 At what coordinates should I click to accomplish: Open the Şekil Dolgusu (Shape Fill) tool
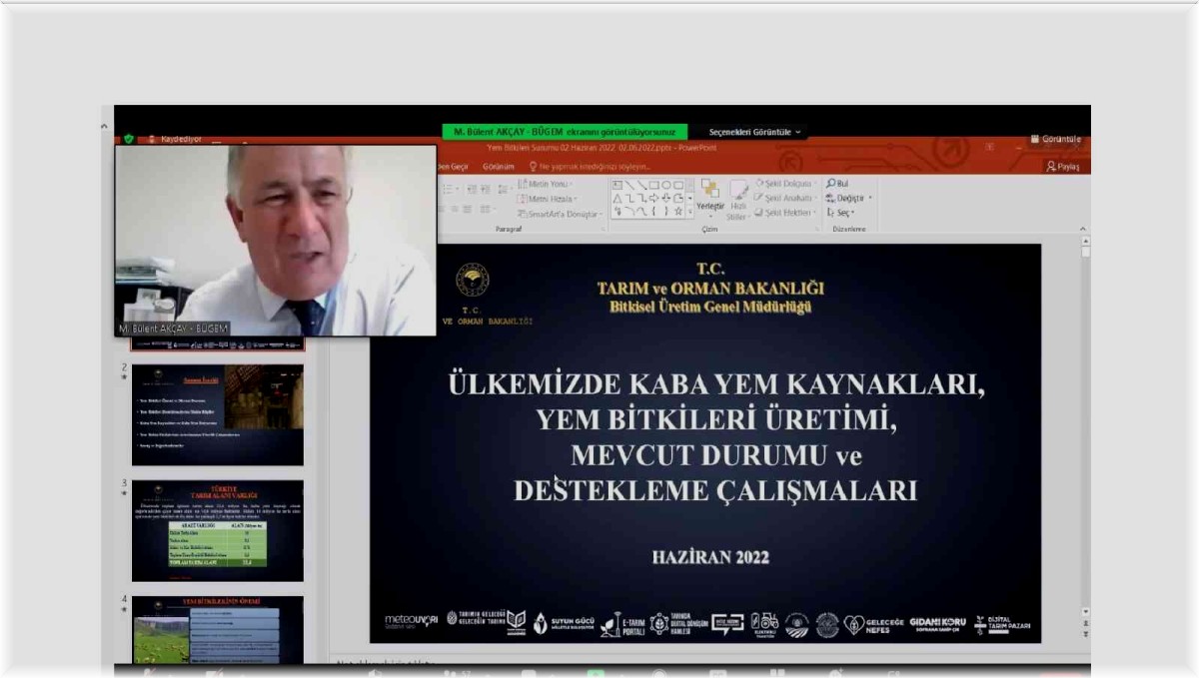[x=785, y=184]
